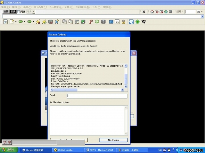Image resolution: width=205 pixels, height=153 pixels.
Task: Open the BBS最愛 (B) menu
Action: coord(40,7)
